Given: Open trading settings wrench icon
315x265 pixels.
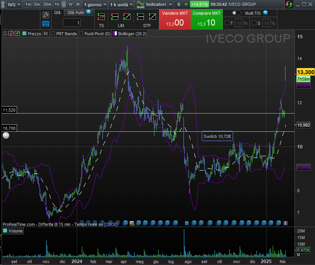Looking at the screenshot, I should tap(46, 15).
